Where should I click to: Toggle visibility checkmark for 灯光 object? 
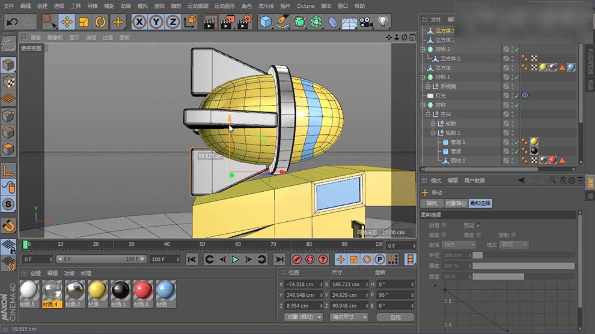[516, 95]
